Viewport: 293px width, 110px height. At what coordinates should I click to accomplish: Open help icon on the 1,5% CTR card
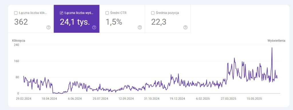[140, 28]
